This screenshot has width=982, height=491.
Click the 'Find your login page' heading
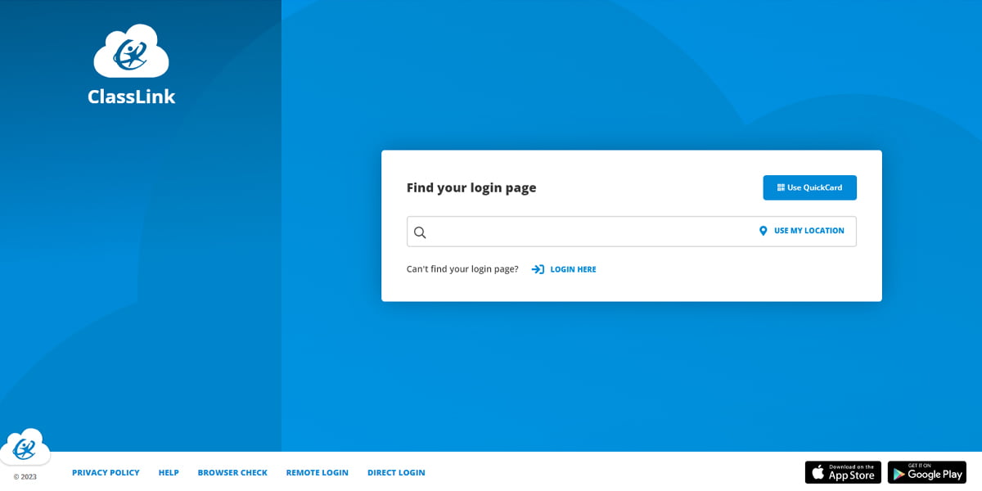tap(471, 187)
